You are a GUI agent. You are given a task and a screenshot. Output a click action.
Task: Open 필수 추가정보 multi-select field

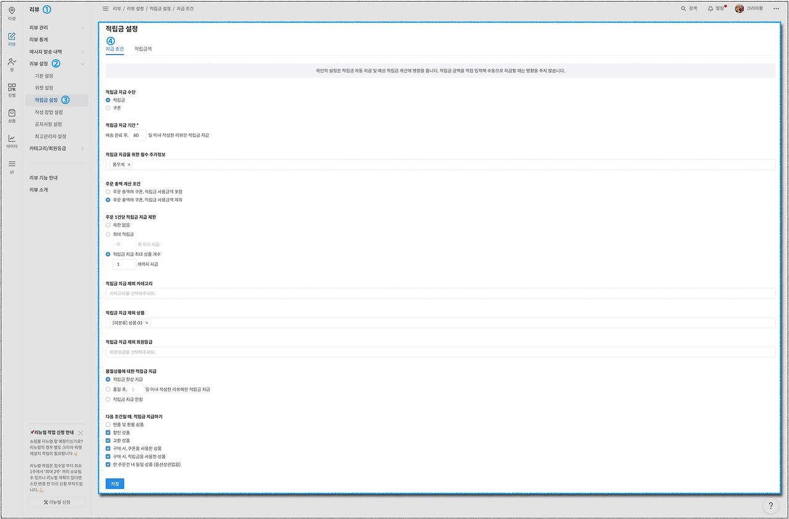(440, 164)
